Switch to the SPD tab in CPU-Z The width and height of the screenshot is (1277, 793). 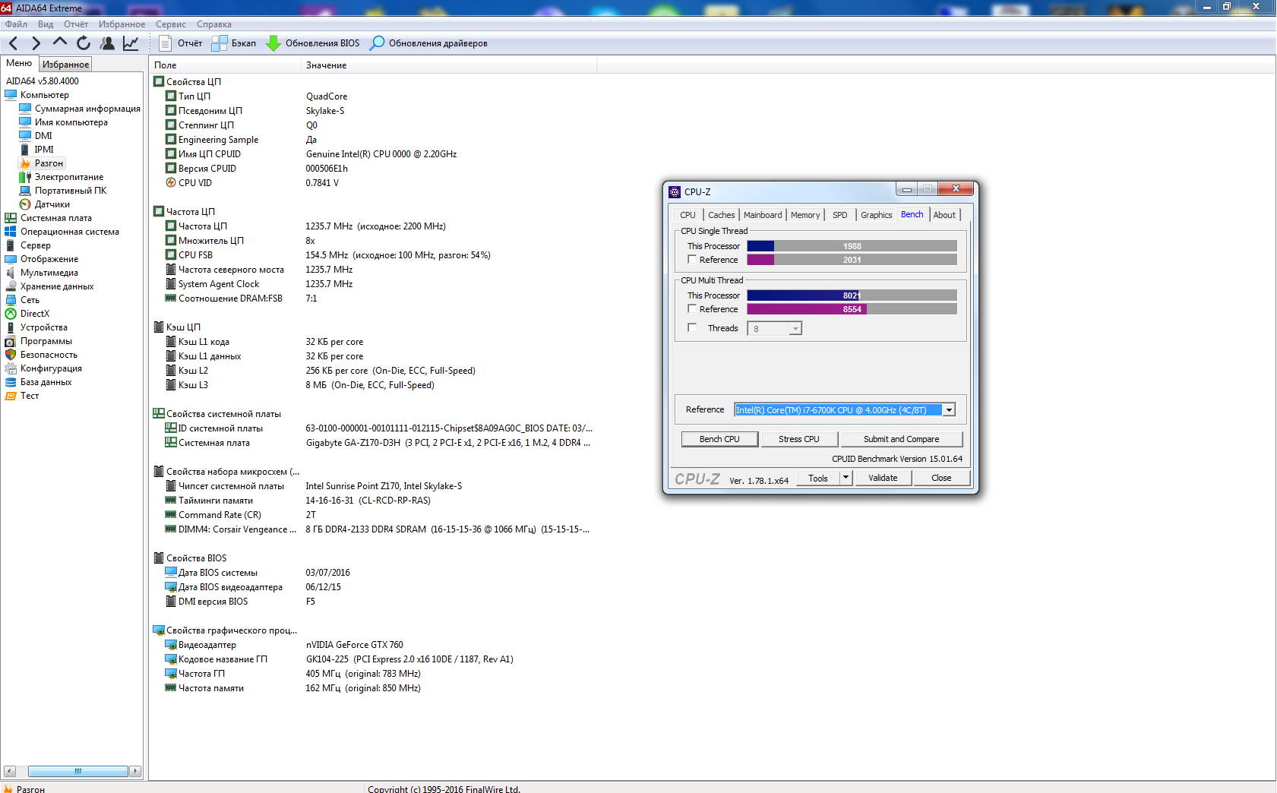coord(840,215)
